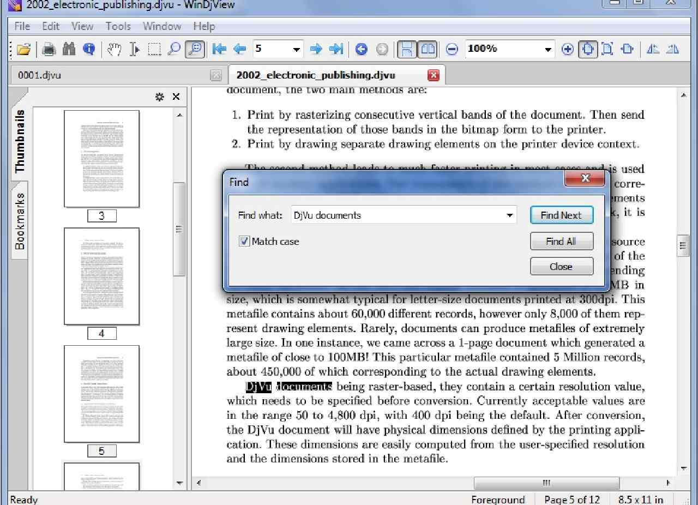Click the document vertical scrollbar handle
Image resolution: width=698 pixels, height=505 pixels.
(x=683, y=246)
